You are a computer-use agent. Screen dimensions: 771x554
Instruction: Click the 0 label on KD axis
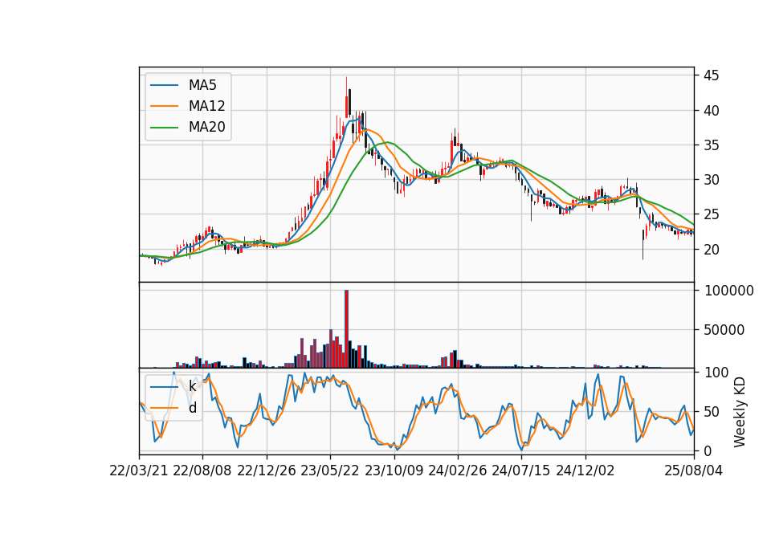707,450
